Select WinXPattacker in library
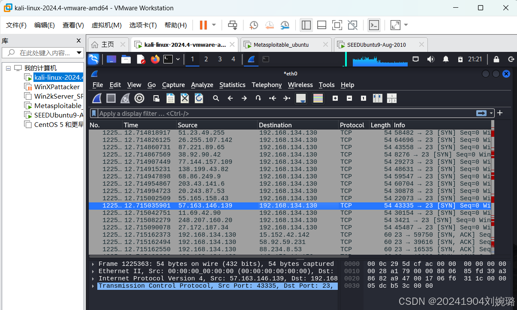This screenshot has height=310, width=517. [x=57, y=87]
